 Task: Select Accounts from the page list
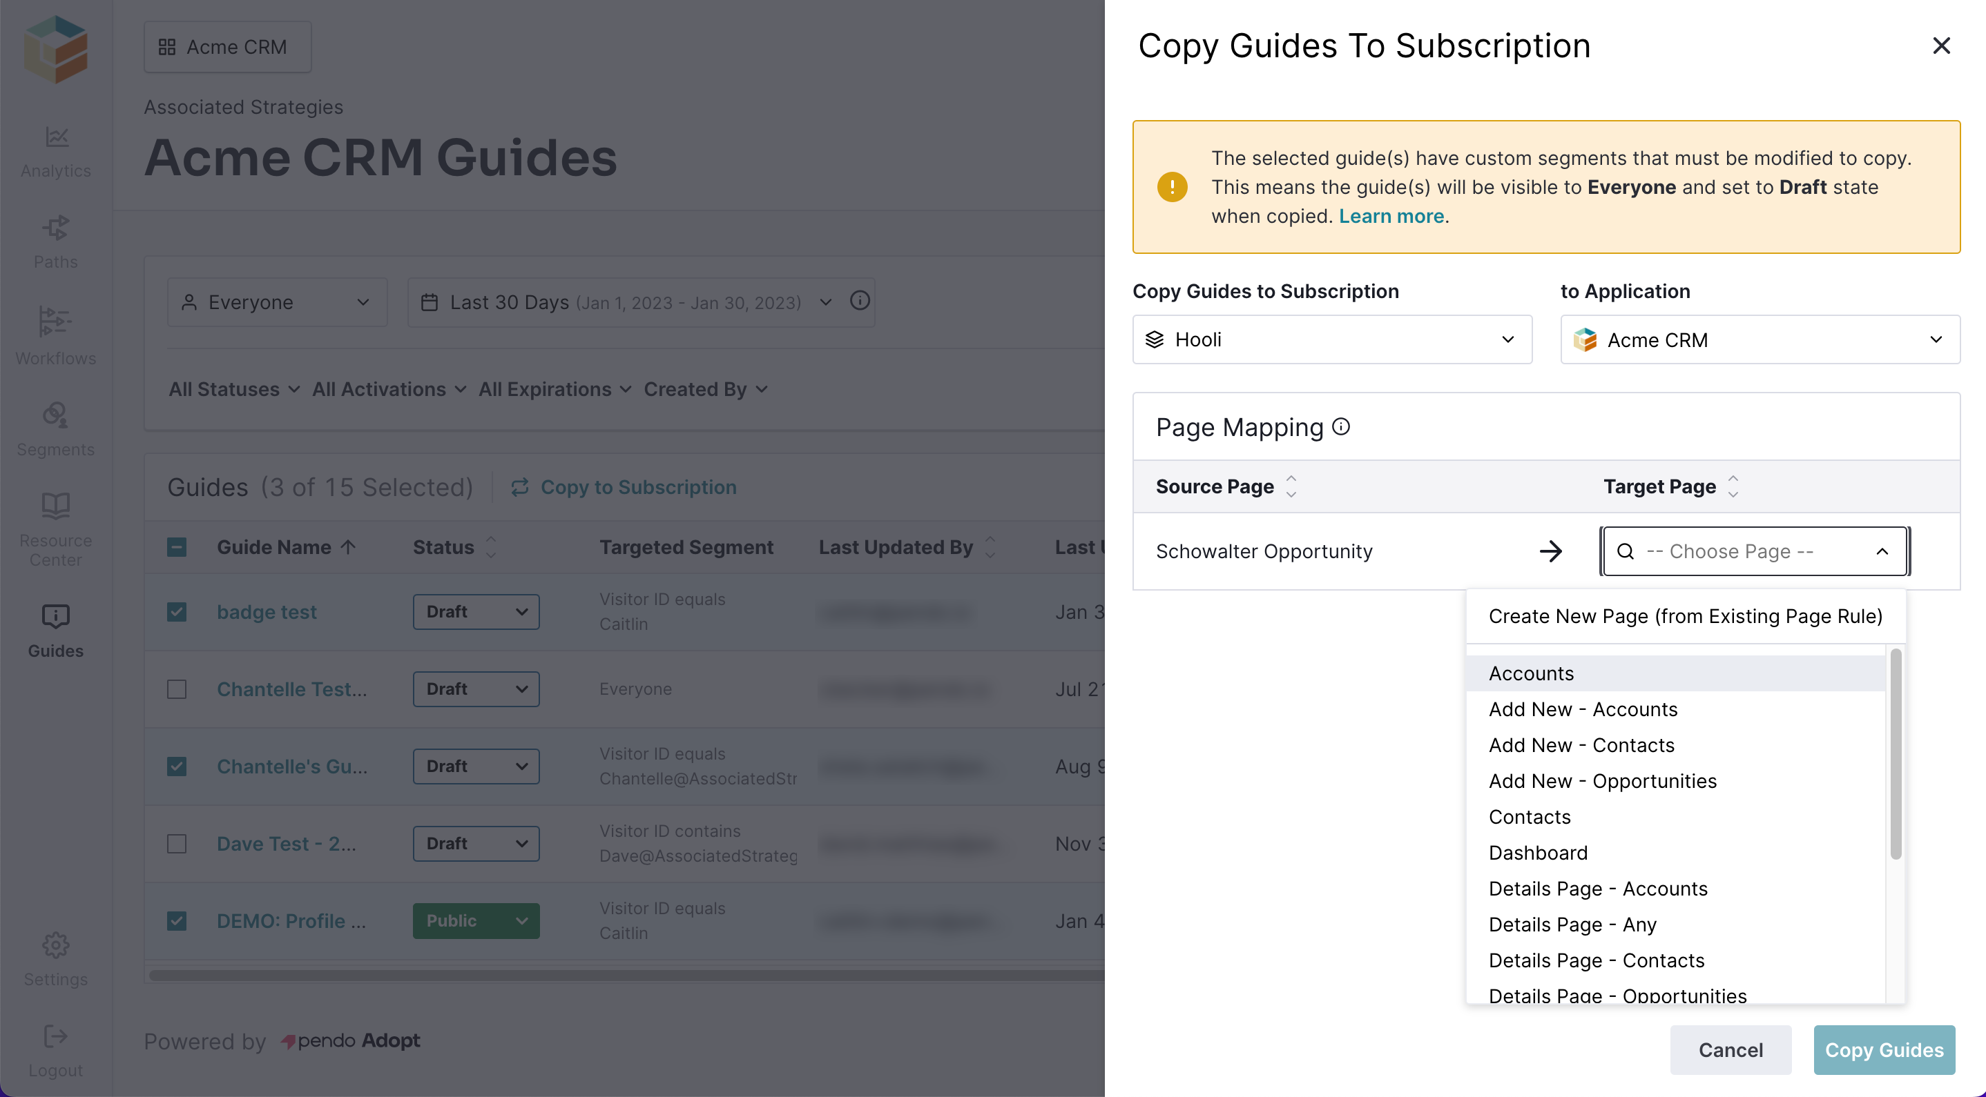tap(1675, 673)
